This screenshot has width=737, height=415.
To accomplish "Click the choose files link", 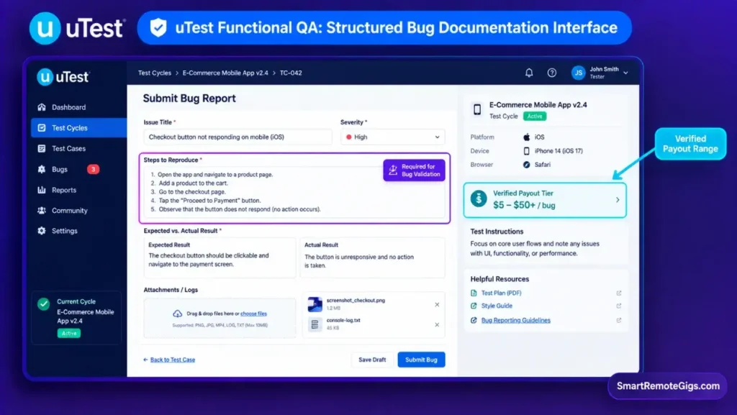I will point(253,314).
